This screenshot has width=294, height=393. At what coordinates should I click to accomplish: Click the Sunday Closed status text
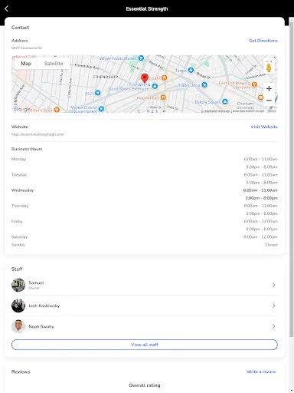coord(271,245)
